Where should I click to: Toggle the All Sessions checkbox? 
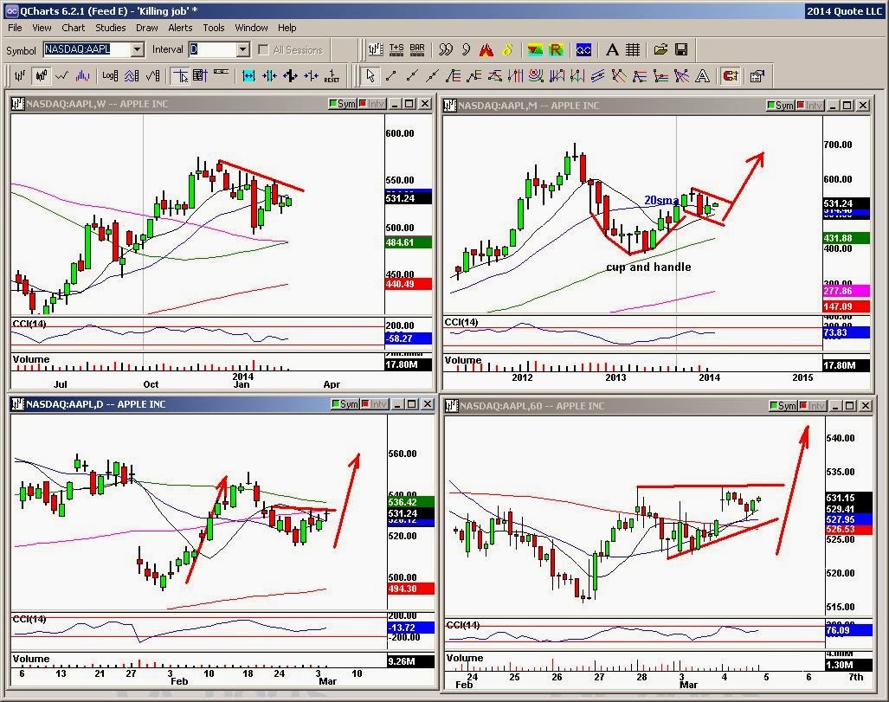[x=263, y=50]
